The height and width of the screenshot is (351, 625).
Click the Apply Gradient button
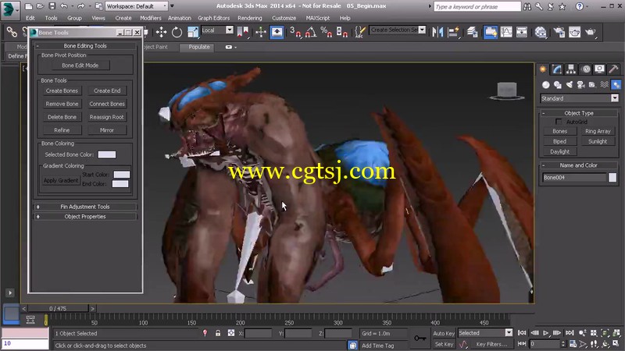pos(61,180)
